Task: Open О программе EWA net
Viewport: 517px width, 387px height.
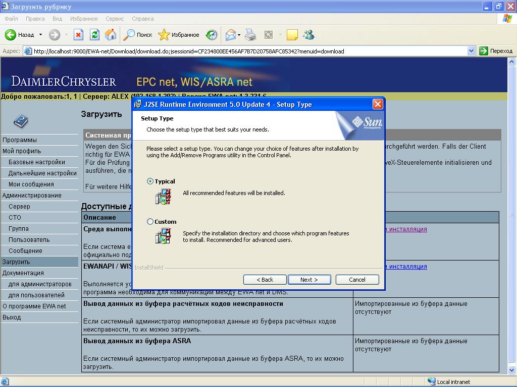Action: coord(34,306)
